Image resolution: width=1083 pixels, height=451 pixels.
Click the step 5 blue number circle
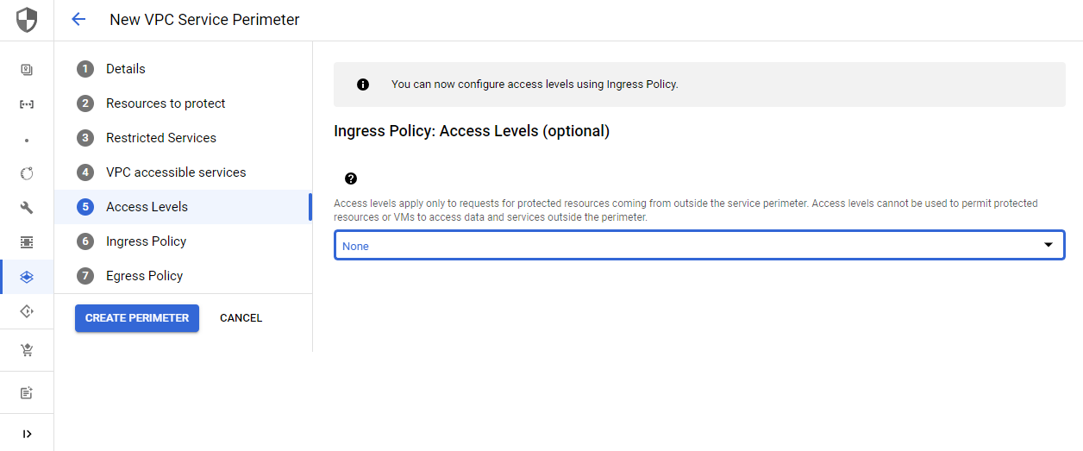pyautogui.click(x=85, y=207)
